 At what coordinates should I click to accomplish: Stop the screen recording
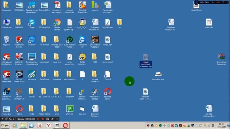click(x=42, y=119)
